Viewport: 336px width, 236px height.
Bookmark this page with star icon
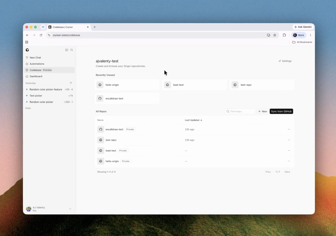[275, 35]
